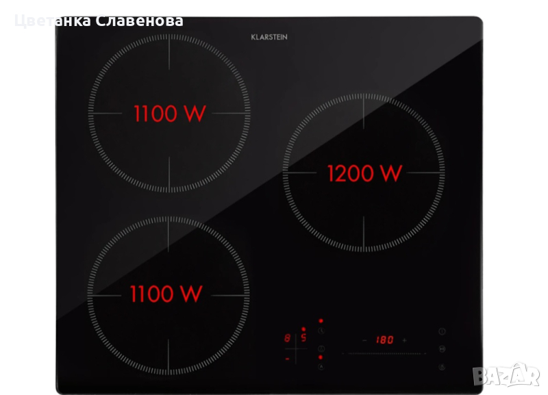
Task: Tap the red dash zone indicator
Action: tap(288, 358)
